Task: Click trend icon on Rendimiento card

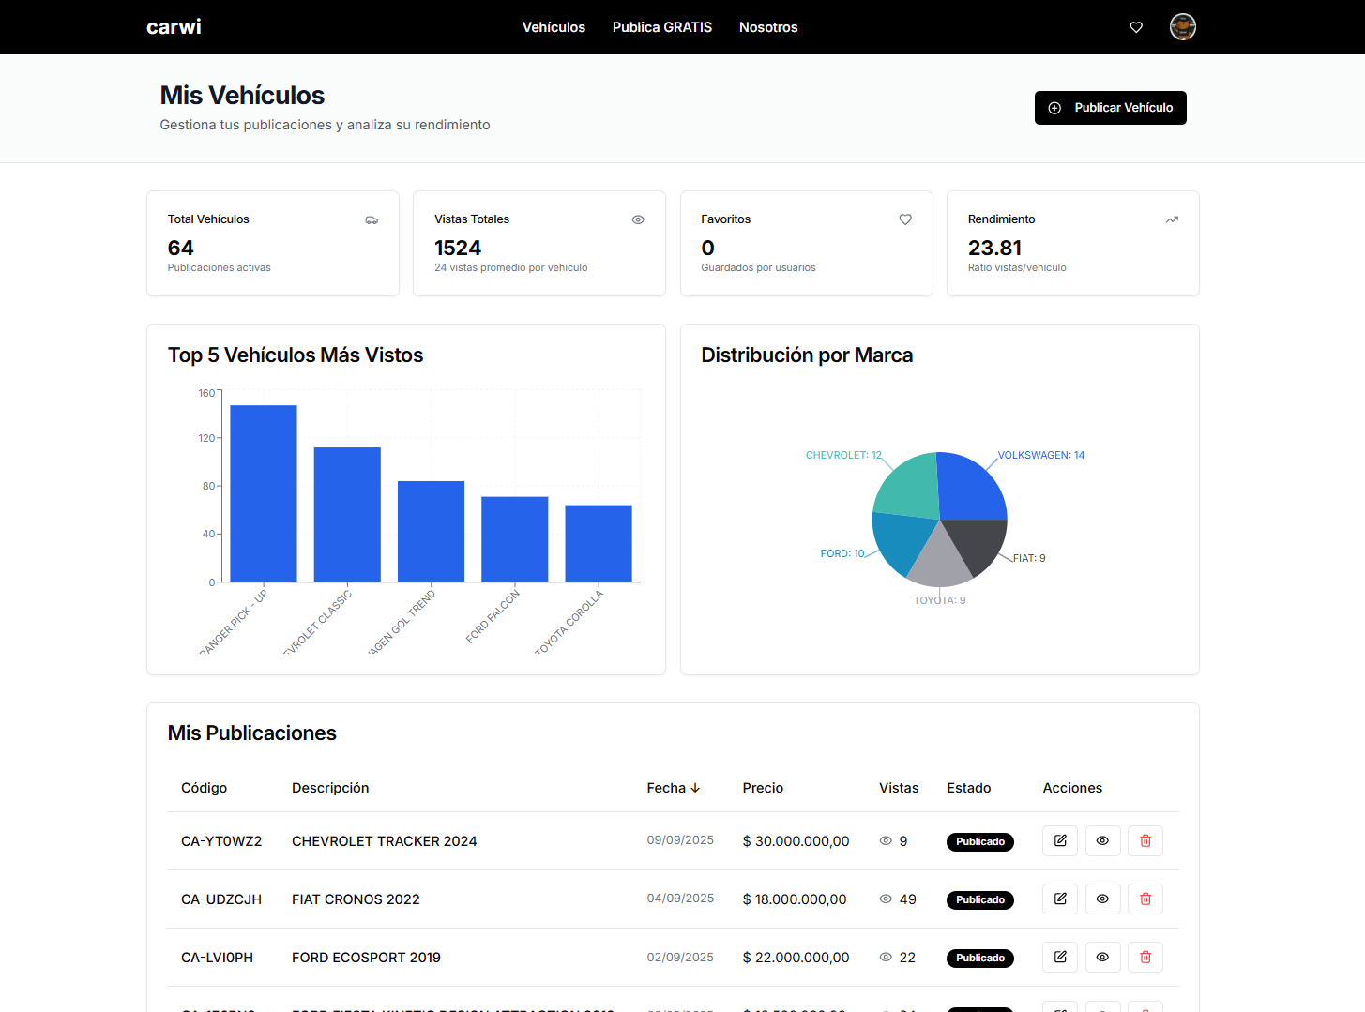Action: coord(1172,219)
